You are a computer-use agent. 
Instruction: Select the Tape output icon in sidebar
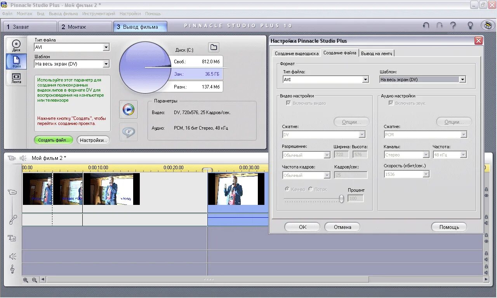pyautogui.click(x=16, y=78)
